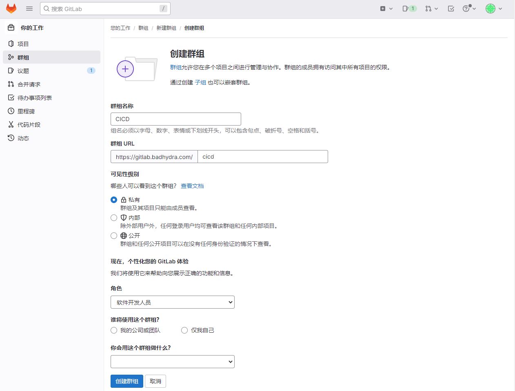515x391 pixels.
Task: Open merge requests icon in top bar
Action: 431,9
